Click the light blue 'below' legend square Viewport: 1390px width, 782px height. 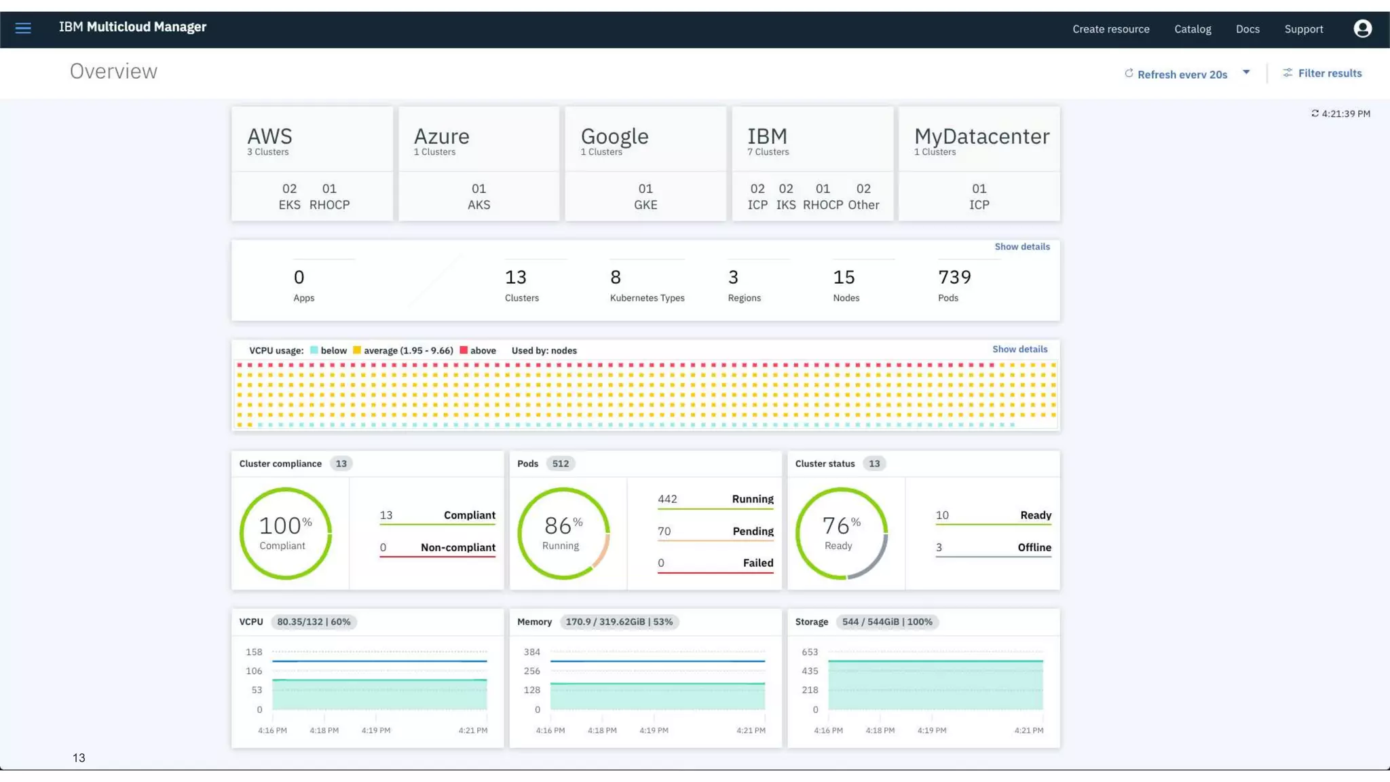314,350
